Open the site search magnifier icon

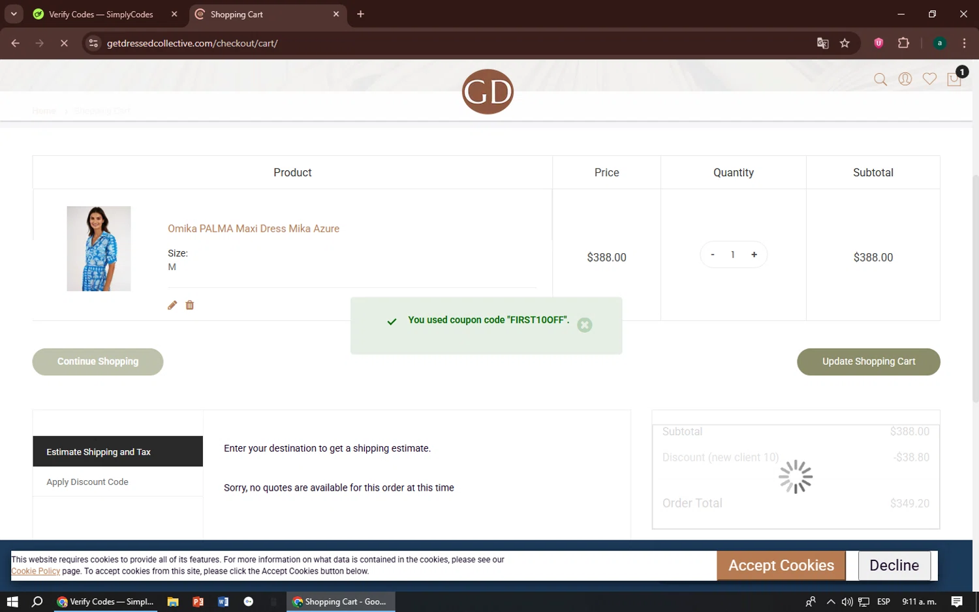tap(880, 80)
